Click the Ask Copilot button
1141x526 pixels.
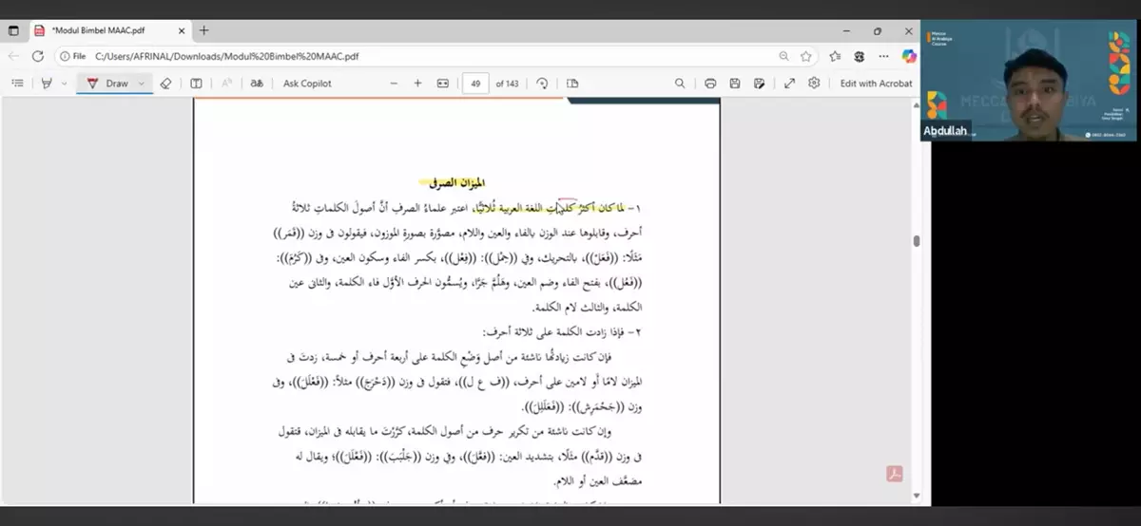[307, 84]
